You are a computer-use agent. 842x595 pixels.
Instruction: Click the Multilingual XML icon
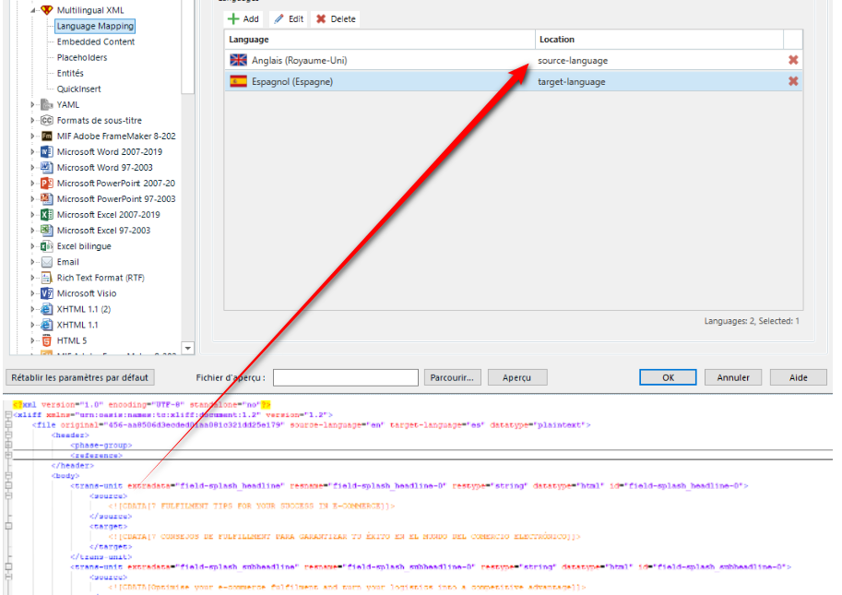click(x=47, y=9)
